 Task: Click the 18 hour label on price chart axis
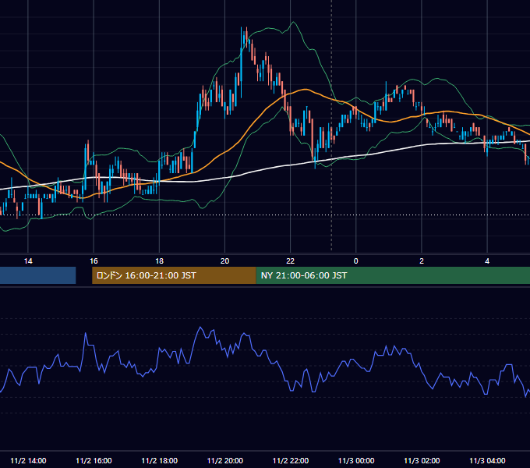click(x=159, y=261)
